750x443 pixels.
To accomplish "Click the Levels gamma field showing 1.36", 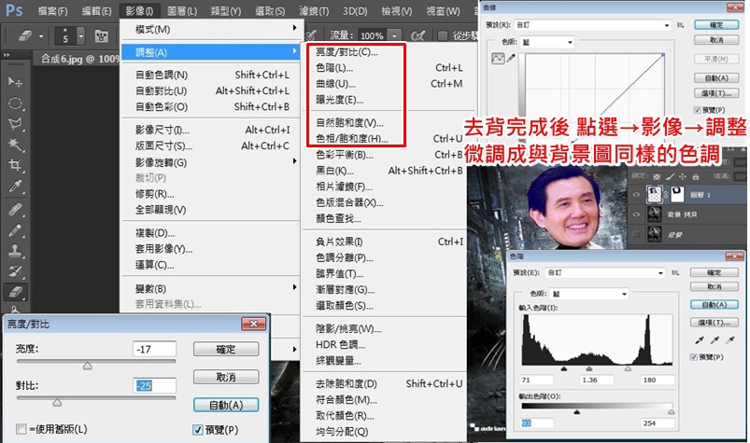I will pos(597,380).
